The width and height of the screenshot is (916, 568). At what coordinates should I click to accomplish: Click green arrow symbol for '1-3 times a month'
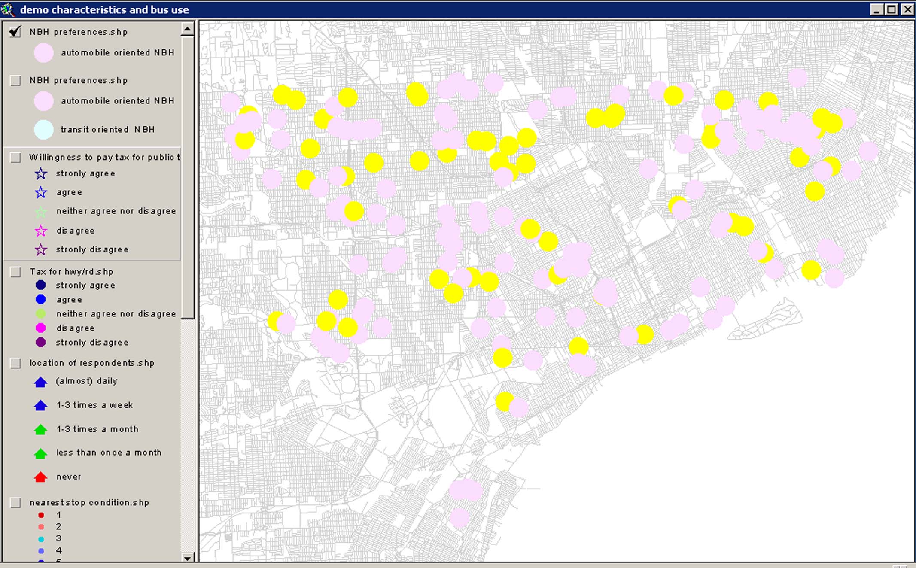point(41,429)
